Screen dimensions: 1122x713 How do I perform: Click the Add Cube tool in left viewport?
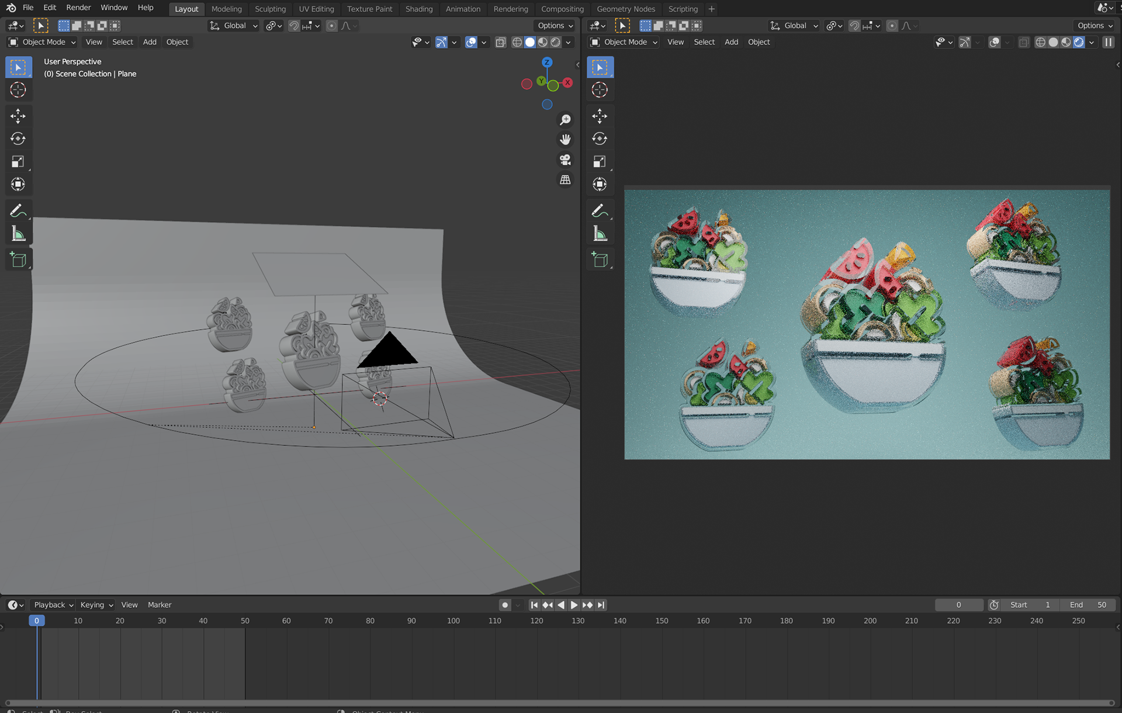18,260
